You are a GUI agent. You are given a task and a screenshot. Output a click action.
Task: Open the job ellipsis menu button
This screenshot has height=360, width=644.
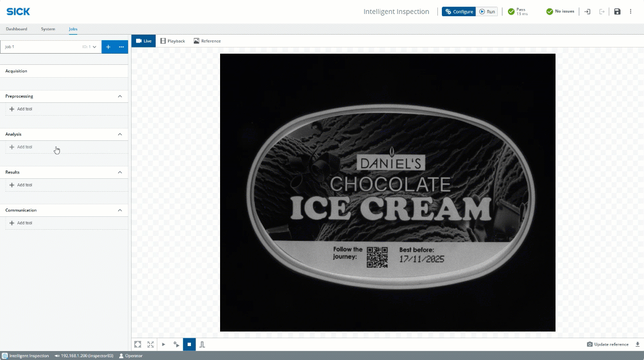122,47
